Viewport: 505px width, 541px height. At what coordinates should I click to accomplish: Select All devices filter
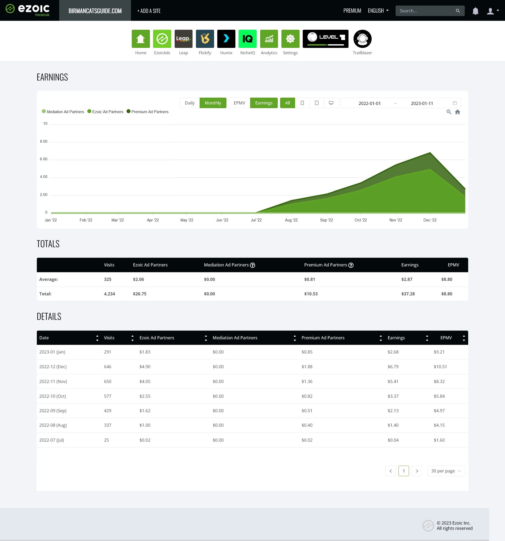pyautogui.click(x=287, y=103)
